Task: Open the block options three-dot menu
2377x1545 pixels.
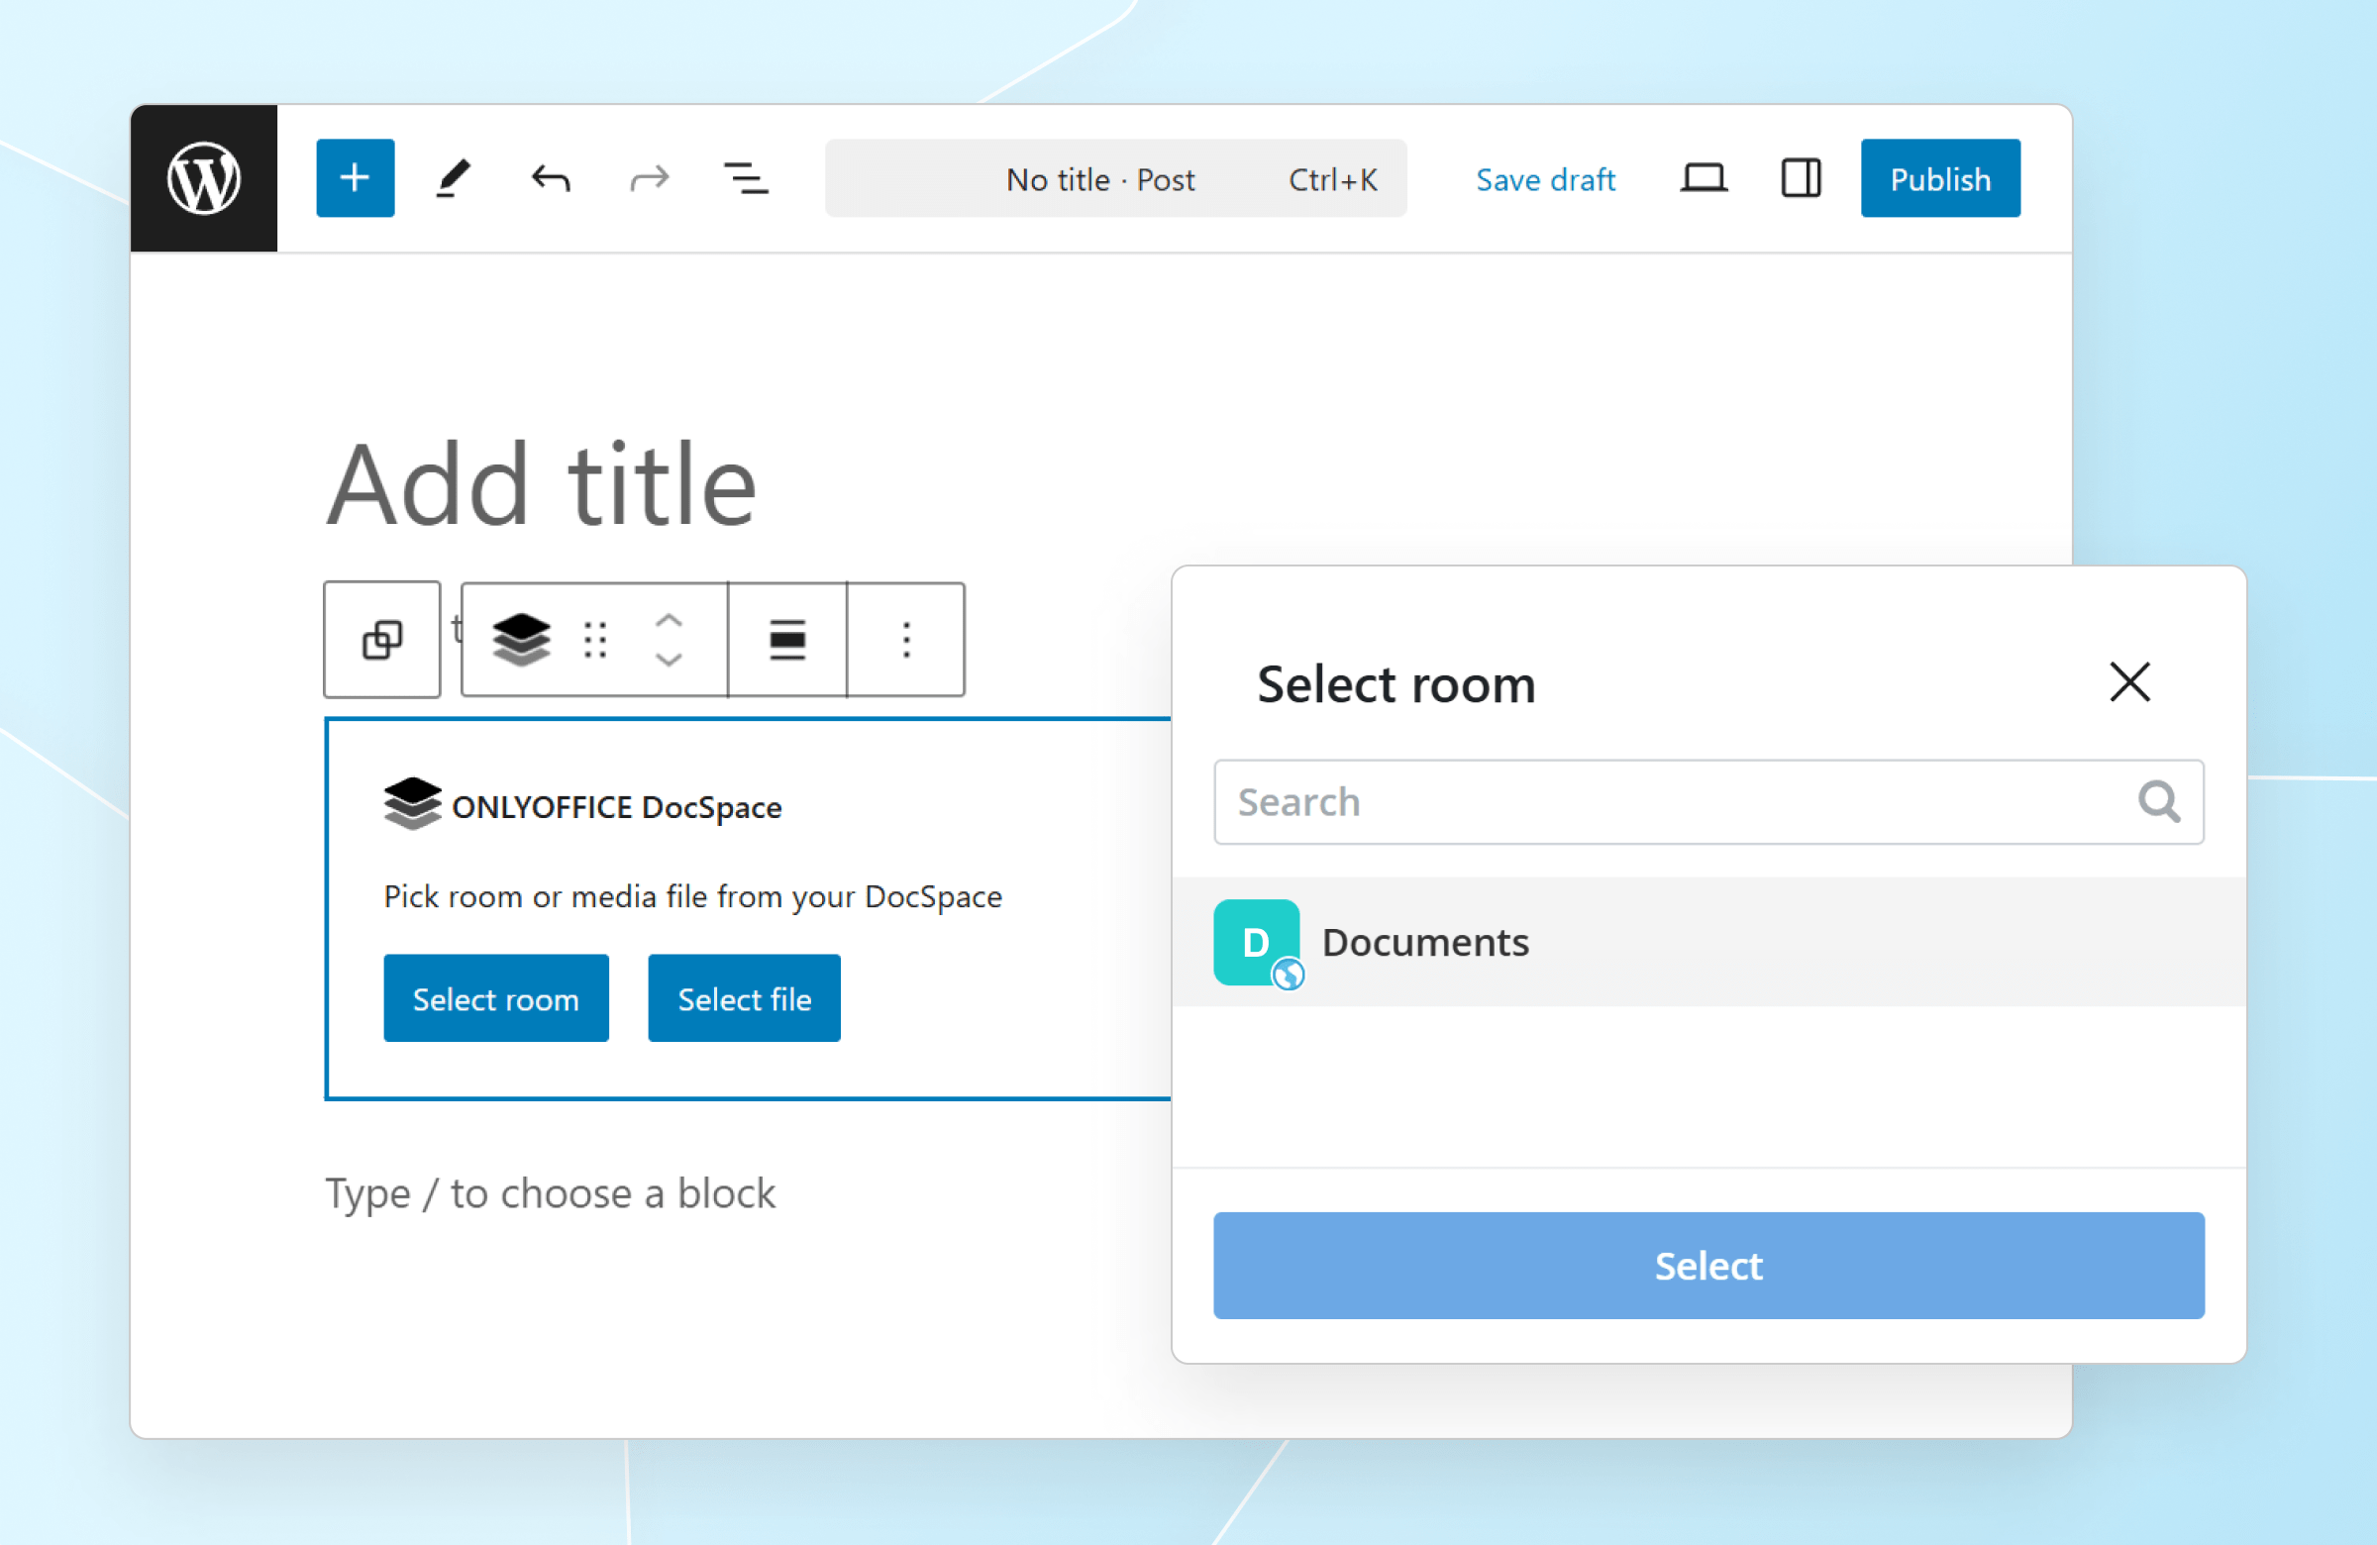Action: tap(906, 639)
